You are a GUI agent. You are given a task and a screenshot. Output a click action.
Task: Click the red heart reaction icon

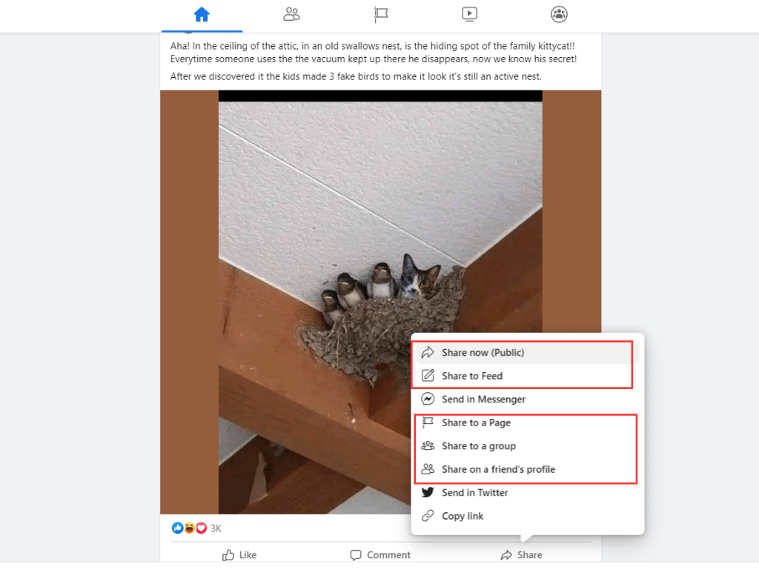pos(202,528)
